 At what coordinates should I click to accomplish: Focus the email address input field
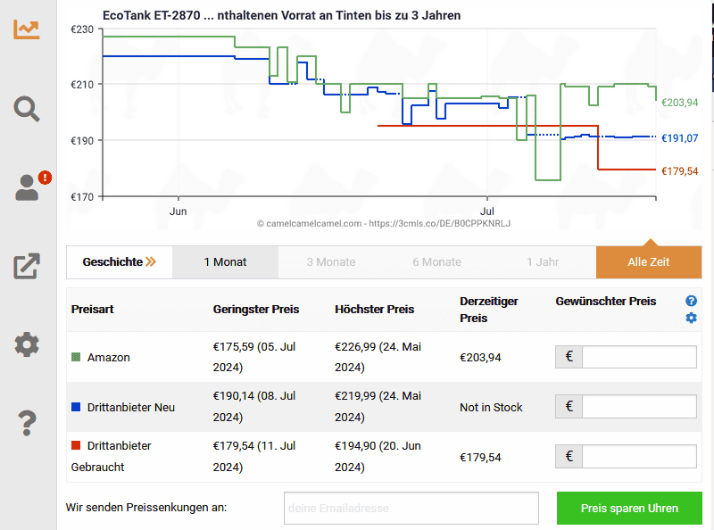pyautogui.click(x=411, y=509)
